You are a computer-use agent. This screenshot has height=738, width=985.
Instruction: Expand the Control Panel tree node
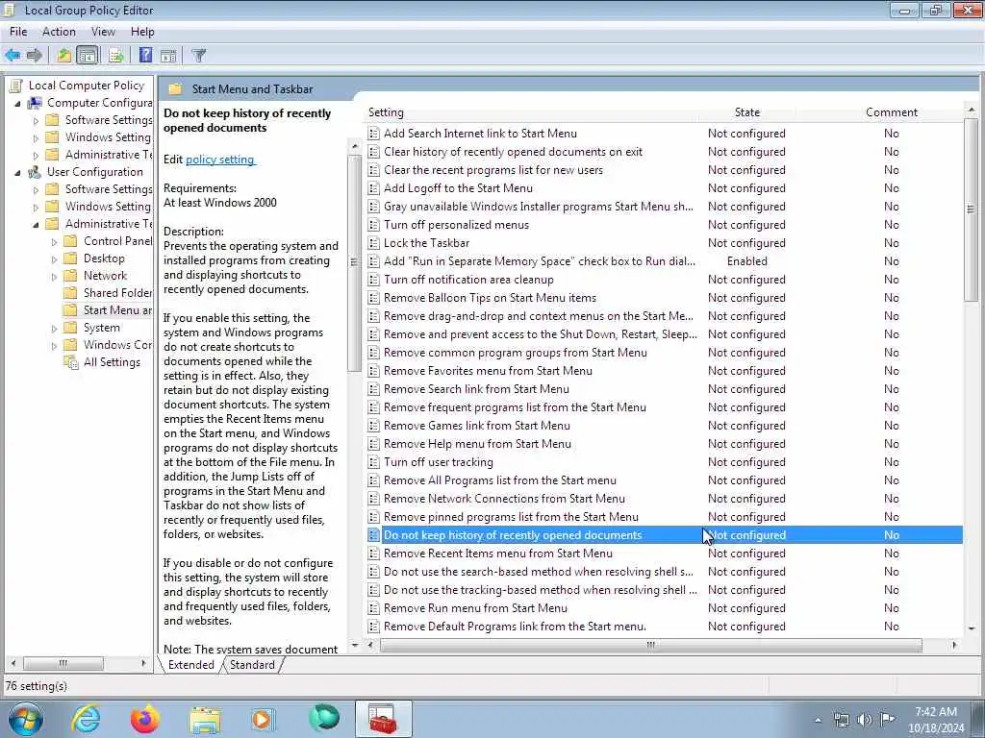[54, 241]
